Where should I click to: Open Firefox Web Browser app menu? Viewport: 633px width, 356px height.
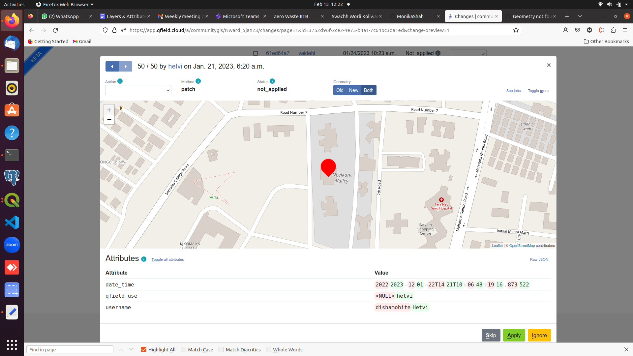tap(65, 4)
